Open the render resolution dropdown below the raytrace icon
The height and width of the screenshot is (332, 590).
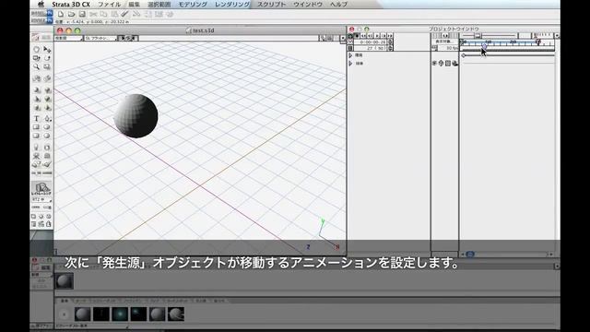tap(41, 199)
